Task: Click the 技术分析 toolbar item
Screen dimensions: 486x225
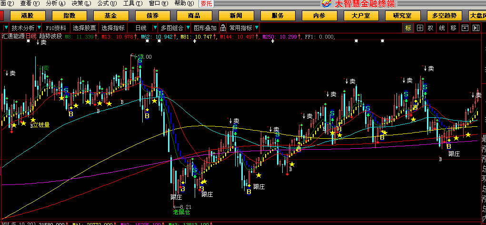Action: pos(23,28)
